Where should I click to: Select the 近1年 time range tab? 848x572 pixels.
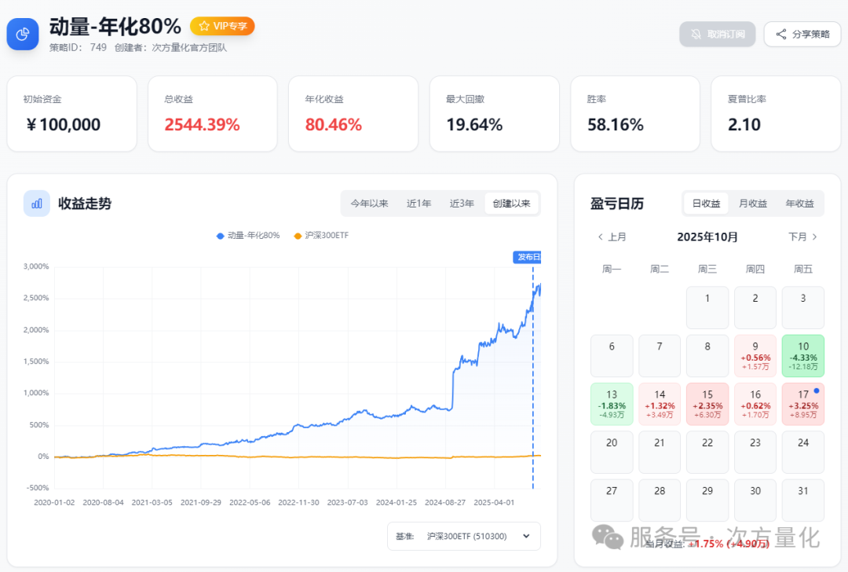[x=419, y=203]
